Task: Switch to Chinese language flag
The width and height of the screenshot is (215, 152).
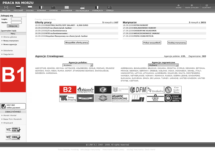Action: 53,8
